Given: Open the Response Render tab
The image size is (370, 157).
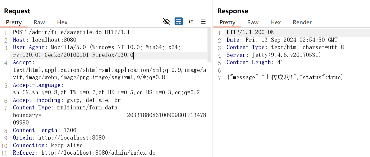Looking at the screenshot, I should (302, 22).
